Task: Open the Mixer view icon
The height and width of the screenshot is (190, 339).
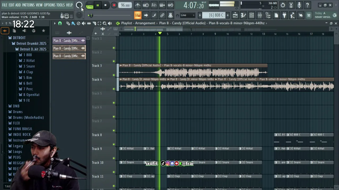Action: coord(260,15)
